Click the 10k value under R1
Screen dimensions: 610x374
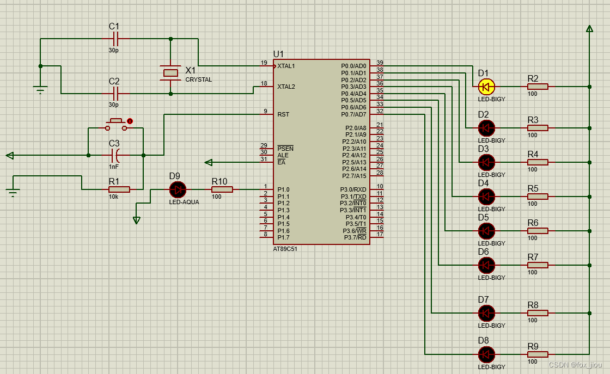(x=114, y=197)
